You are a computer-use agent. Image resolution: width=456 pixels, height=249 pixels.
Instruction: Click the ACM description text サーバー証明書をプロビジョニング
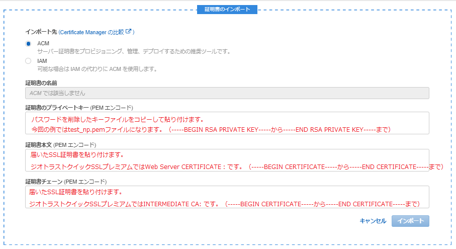pos(134,51)
